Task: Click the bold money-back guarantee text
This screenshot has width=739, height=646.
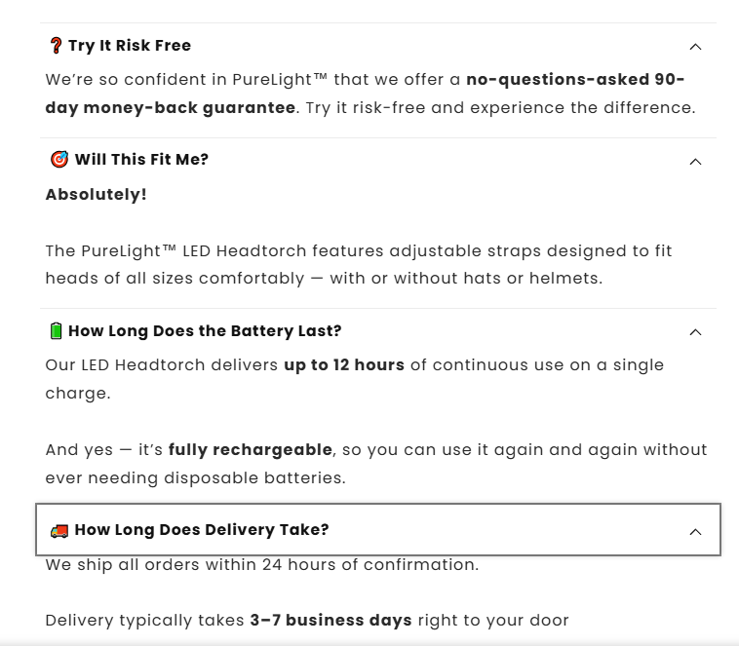Action: [170, 108]
